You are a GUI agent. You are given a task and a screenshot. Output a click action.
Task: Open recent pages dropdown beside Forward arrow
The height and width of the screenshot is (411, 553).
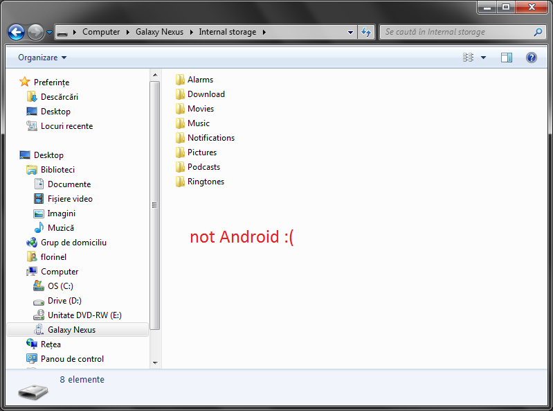[49, 33]
